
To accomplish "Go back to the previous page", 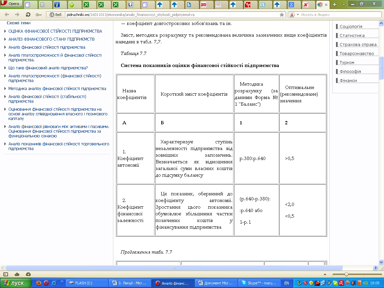I will [x=7, y=15].
